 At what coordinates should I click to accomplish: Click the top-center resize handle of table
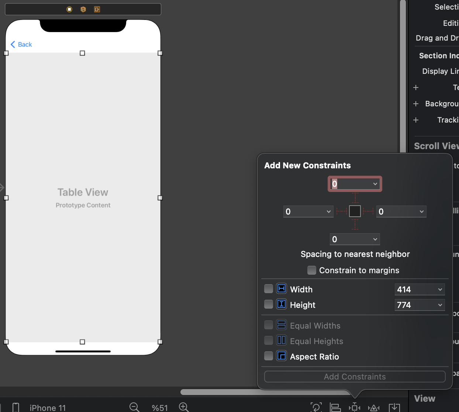click(x=82, y=53)
